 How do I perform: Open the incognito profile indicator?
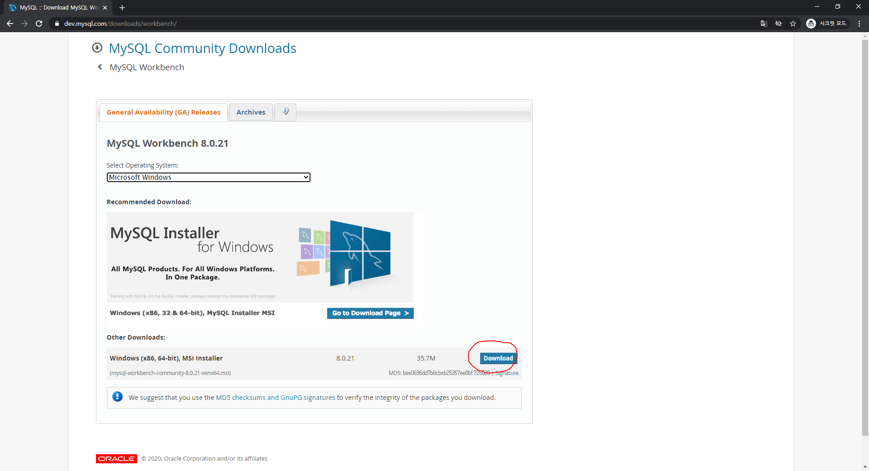click(x=827, y=24)
